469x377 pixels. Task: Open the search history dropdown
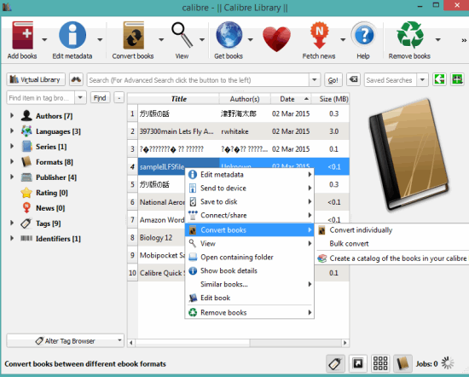pos(315,80)
